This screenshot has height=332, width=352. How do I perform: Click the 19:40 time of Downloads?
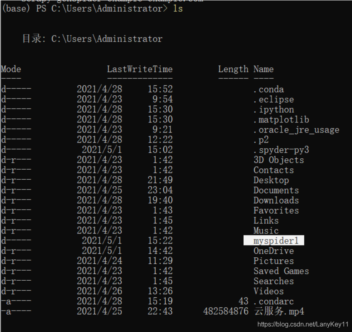coord(160,200)
